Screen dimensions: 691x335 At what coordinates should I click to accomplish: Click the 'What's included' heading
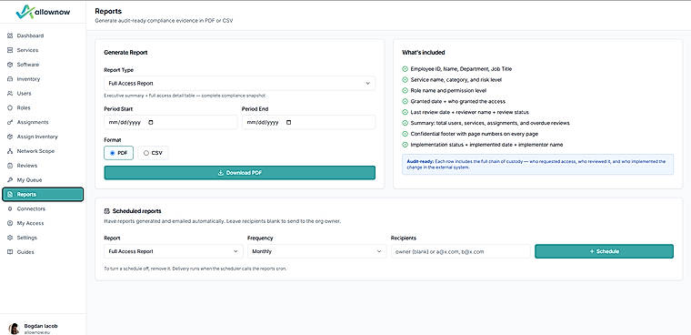(x=423, y=53)
